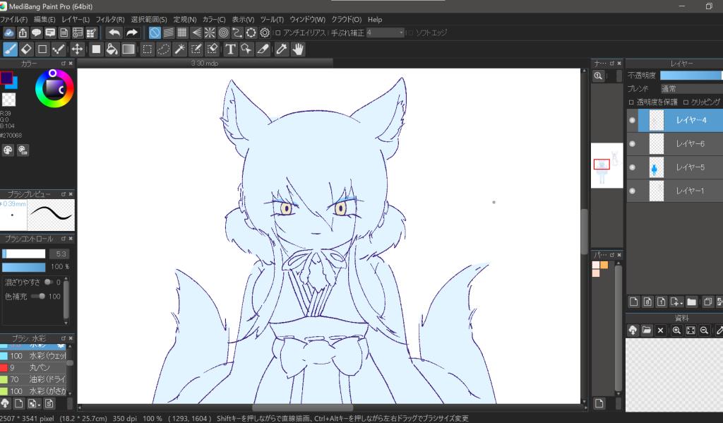Open the ブレンド mode dropdown
The height and width of the screenshot is (423, 723).
click(x=691, y=89)
